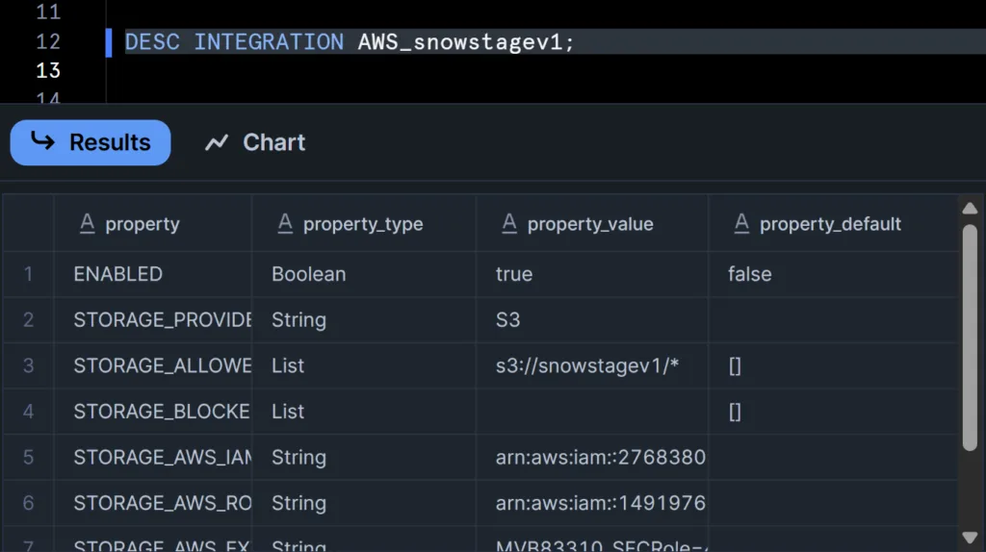The height and width of the screenshot is (552, 986).
Task: Select the STORAGE_PROVIDE property cell
Action: pyautogui.click(x=153, y=320)
